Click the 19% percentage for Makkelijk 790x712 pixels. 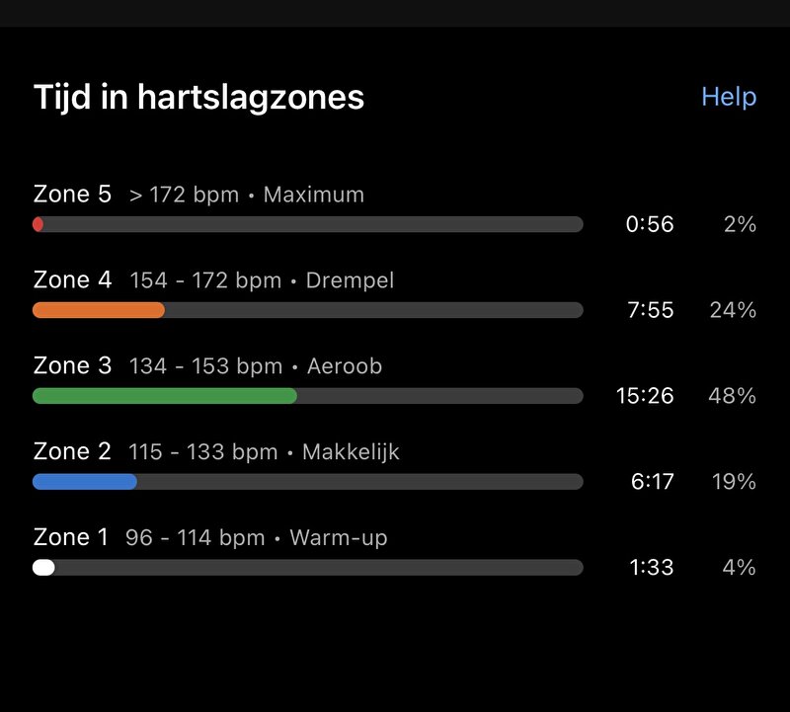(x=734, y=482)
